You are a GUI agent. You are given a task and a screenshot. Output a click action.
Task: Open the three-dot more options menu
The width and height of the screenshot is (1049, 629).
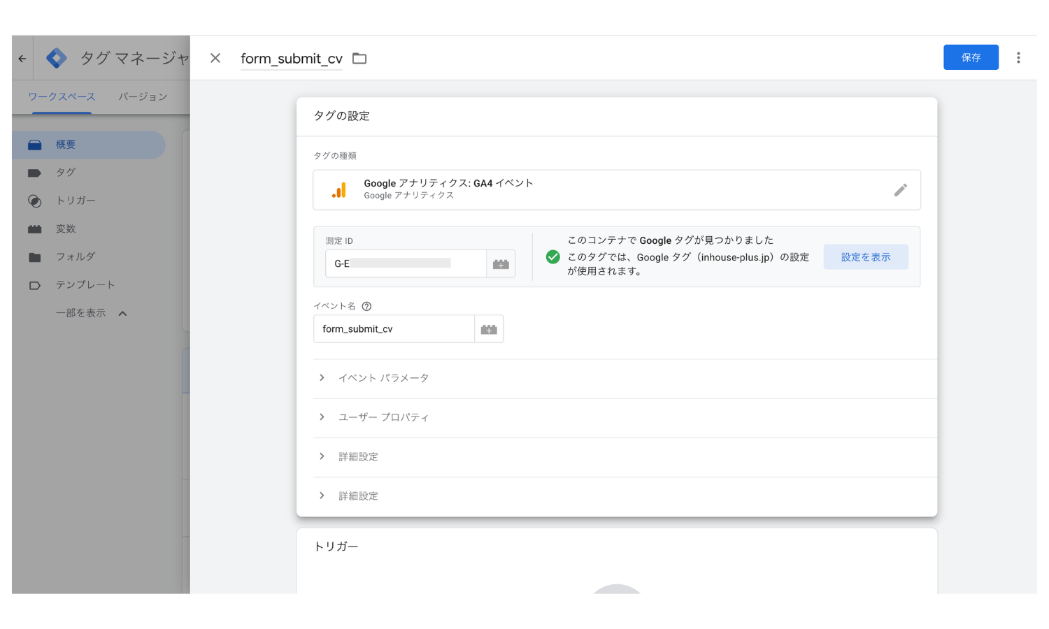tap(1018, 57)
